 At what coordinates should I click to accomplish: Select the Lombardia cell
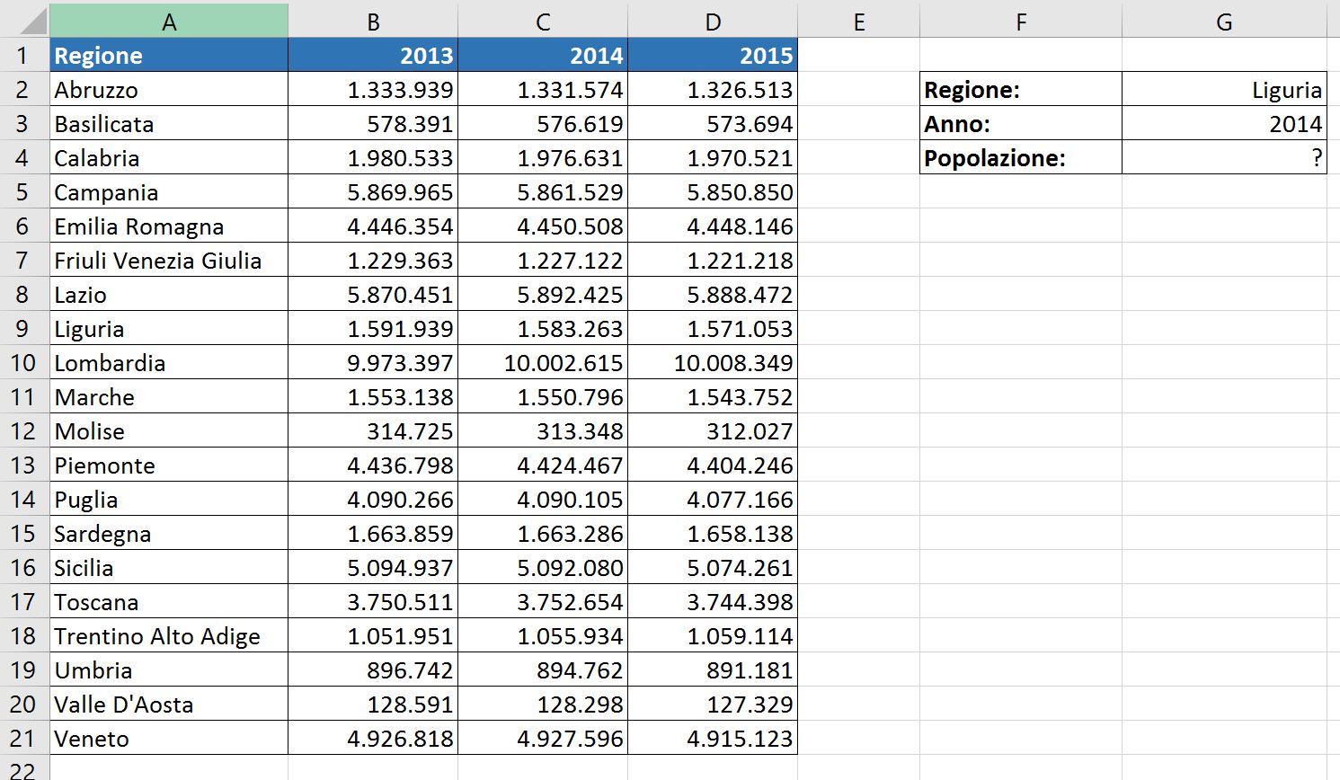click(169, 363)
